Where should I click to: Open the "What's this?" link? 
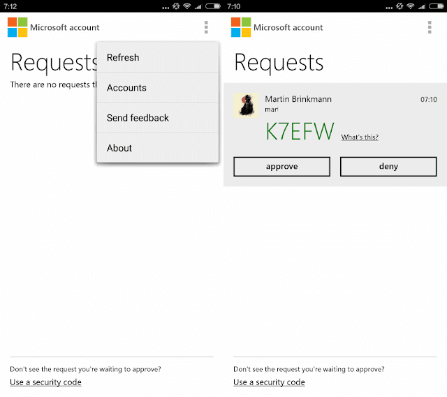point(360,137)
